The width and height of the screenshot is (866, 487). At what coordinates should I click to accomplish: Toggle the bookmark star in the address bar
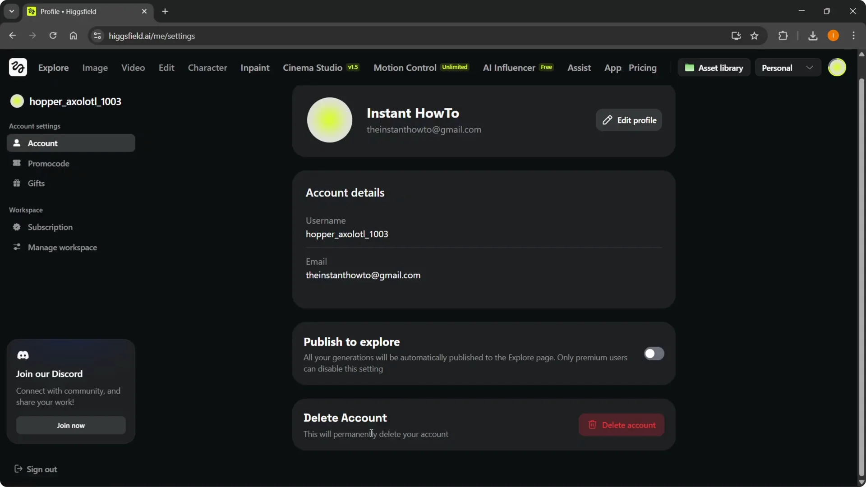tap(755, 36)
